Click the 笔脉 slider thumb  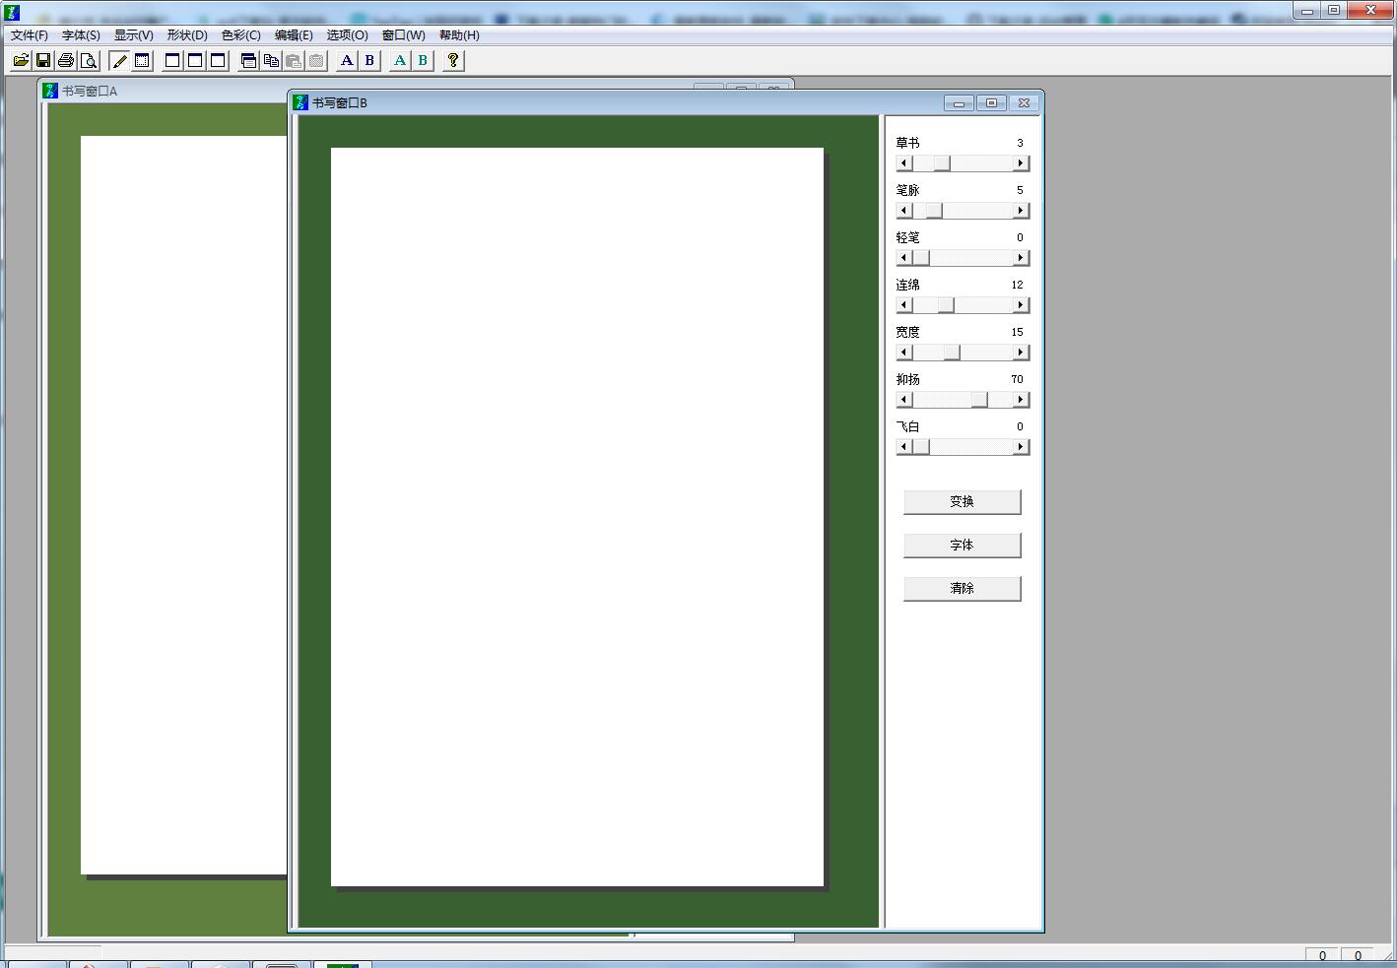coord(934,211)
